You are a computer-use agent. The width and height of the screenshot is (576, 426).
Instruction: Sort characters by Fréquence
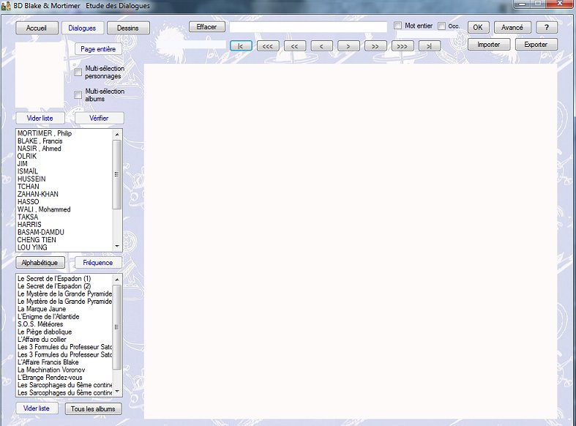(98, 263)
